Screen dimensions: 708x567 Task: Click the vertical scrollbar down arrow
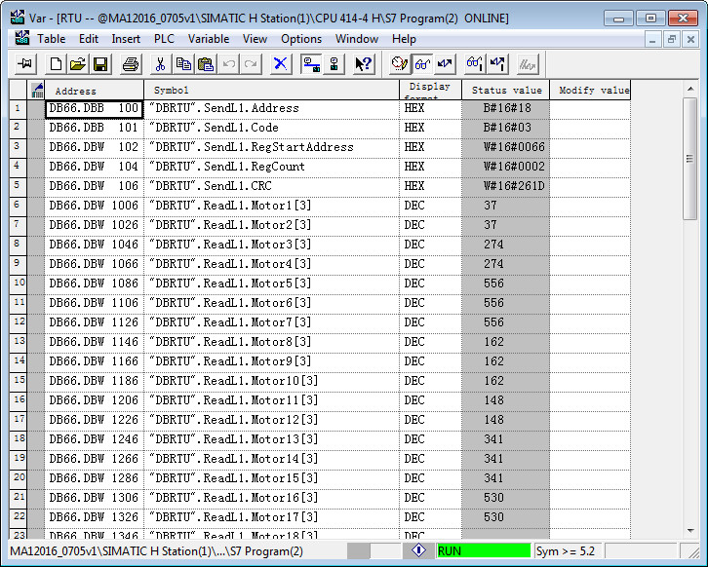point(690,530)
